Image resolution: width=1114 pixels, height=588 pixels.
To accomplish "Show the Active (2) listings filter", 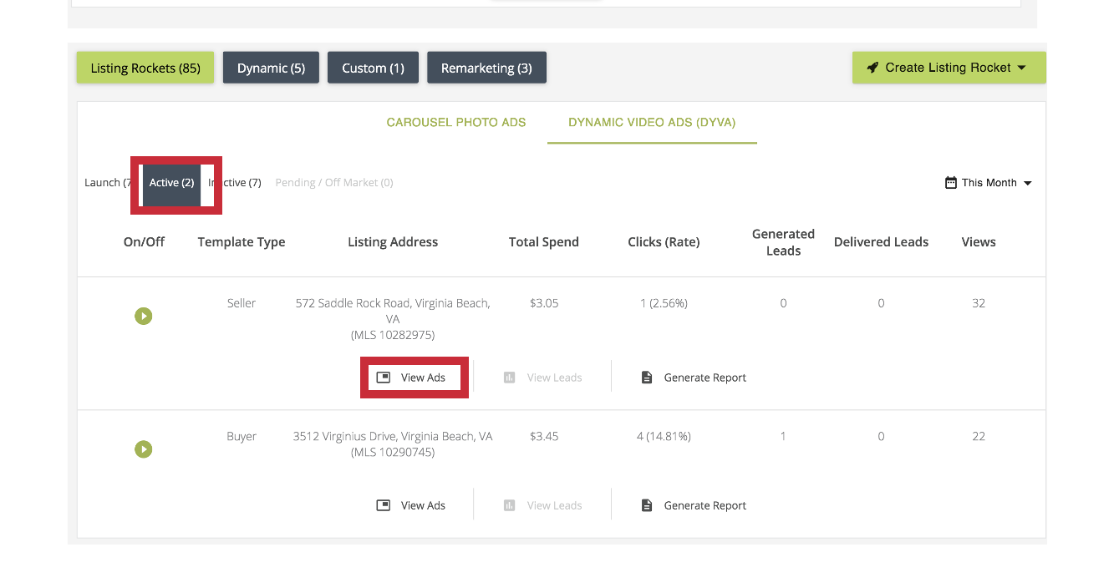I will (171, 183).
